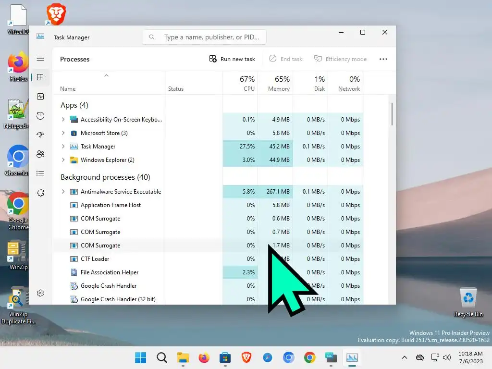
Task: Open the Recycle Bin desktop icon
Action: [468, 302]
